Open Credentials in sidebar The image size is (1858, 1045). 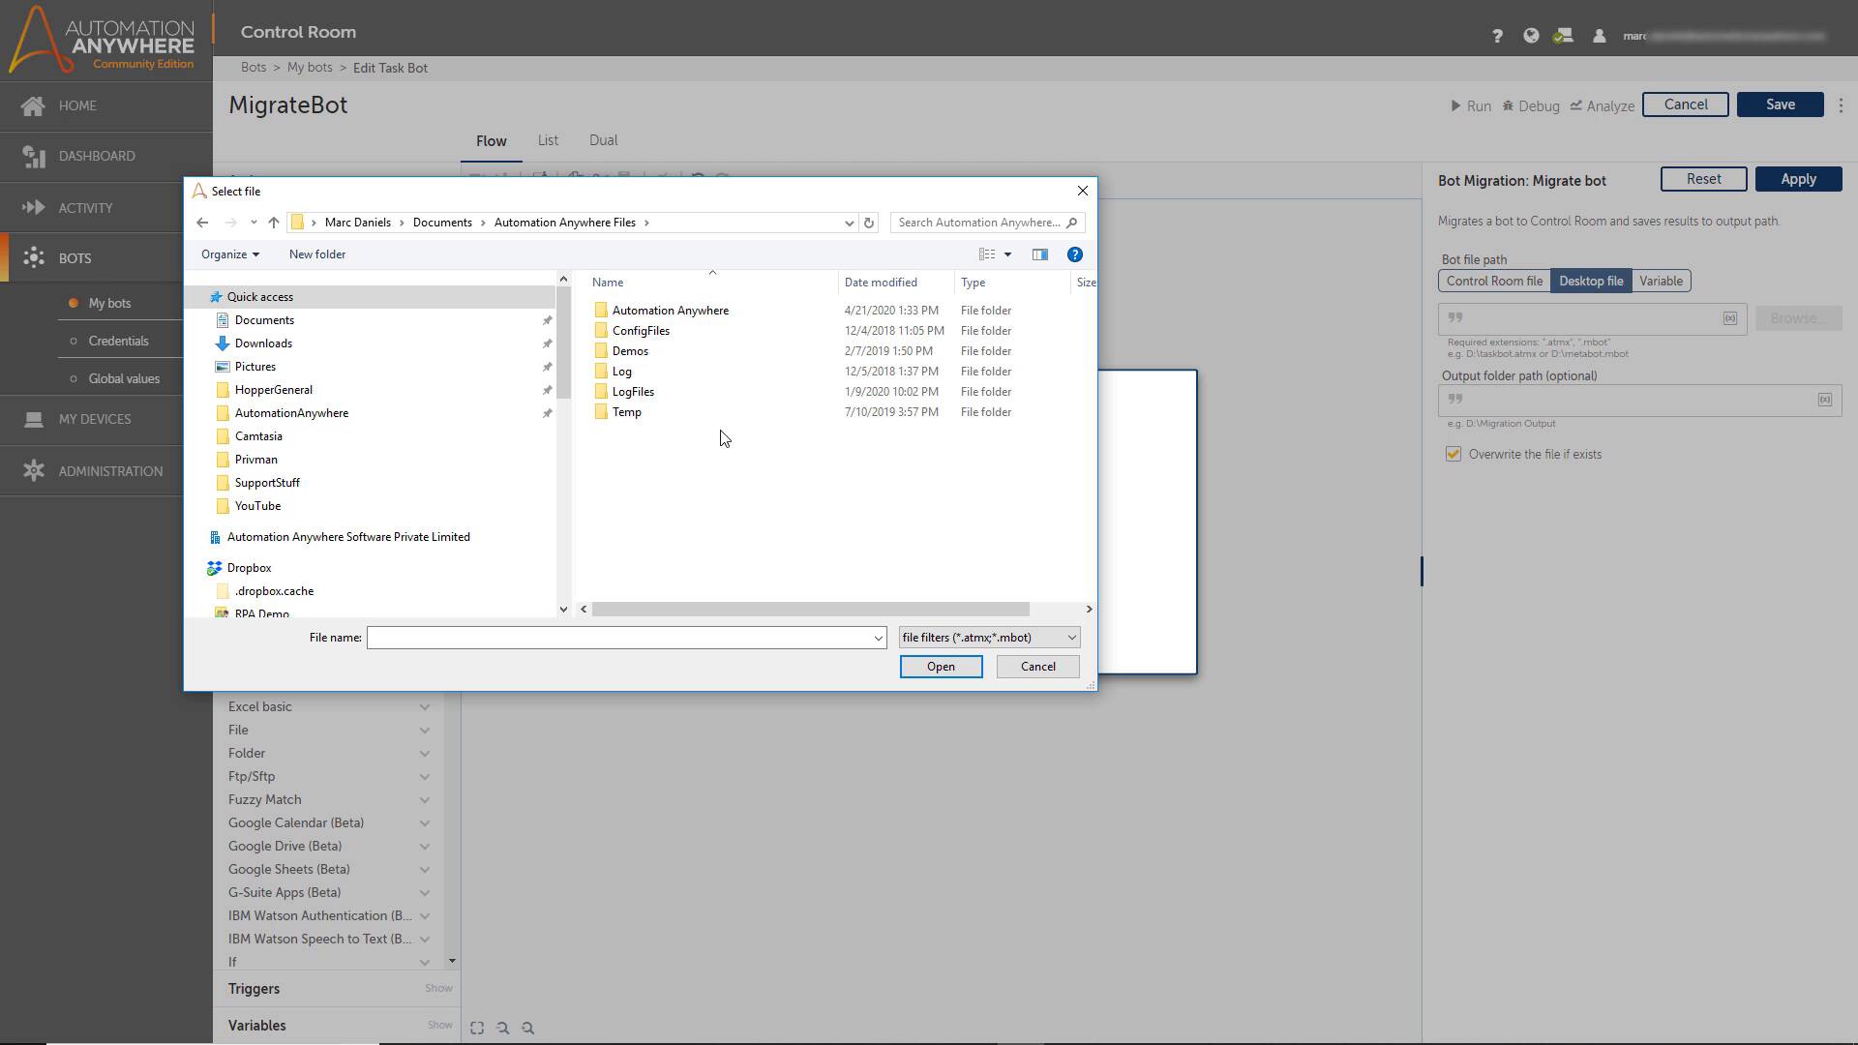(118, 341)
